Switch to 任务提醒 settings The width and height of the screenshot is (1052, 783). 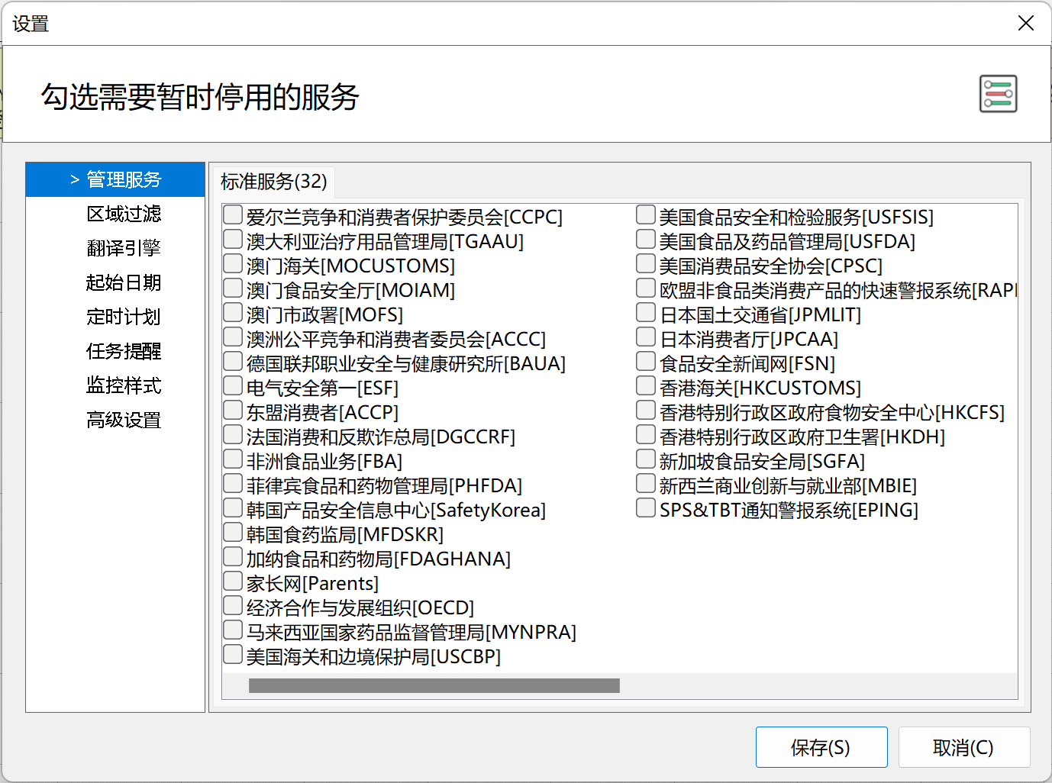pos(124,351)
